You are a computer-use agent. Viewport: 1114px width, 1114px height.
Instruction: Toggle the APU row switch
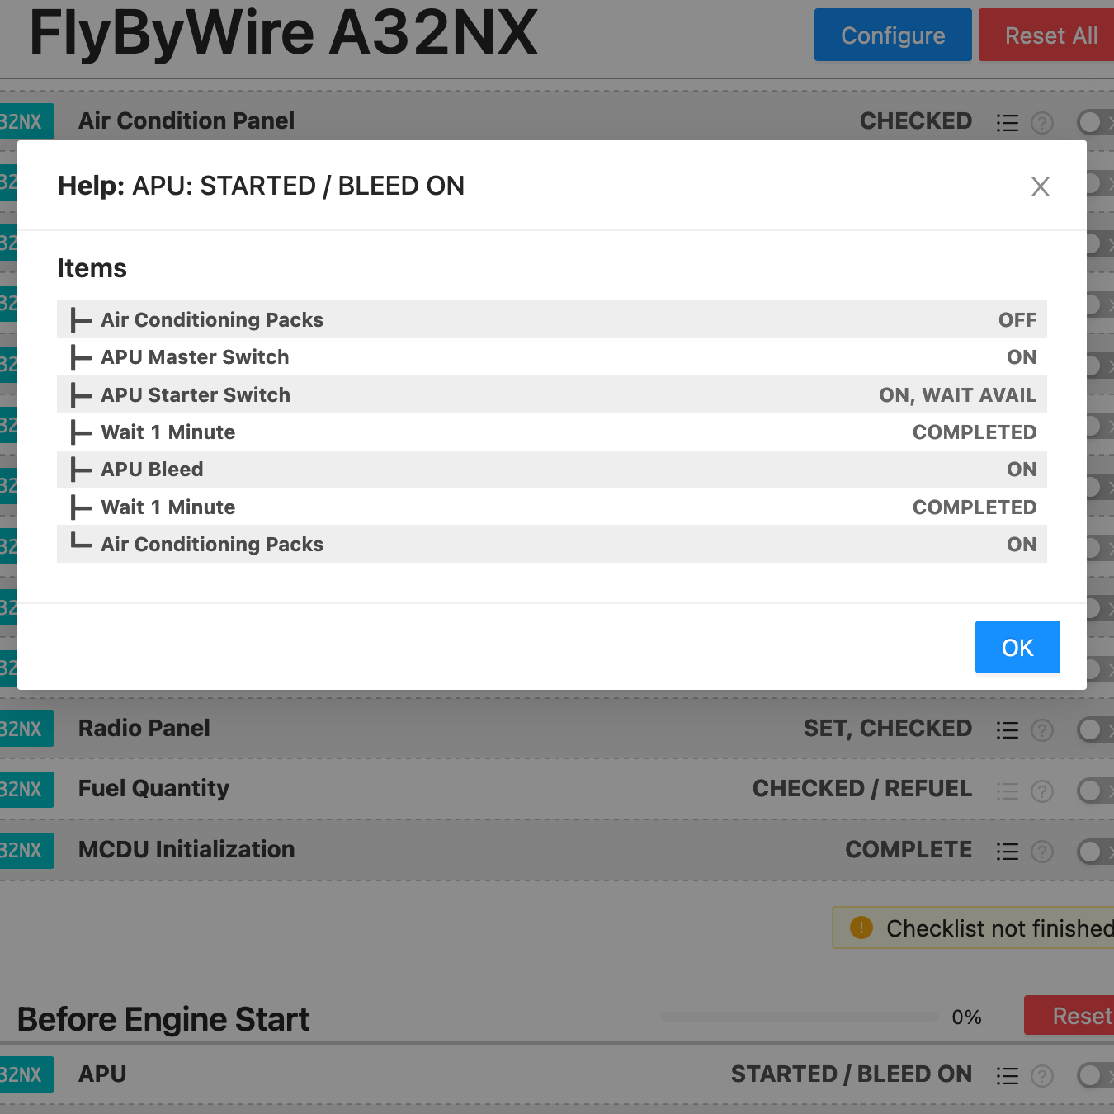point(1096,1075)
